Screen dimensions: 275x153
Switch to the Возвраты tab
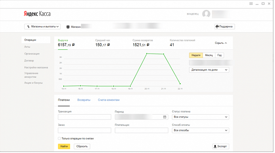pos(83,100)
